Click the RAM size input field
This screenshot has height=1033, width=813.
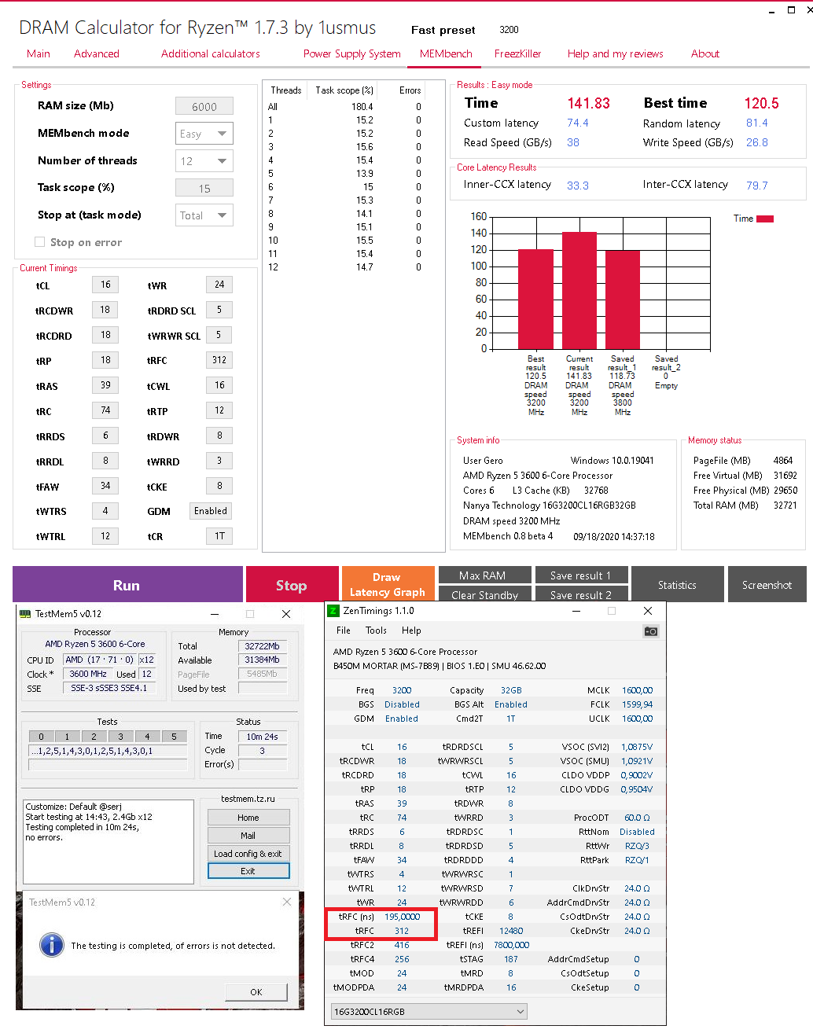pos(204,105)
